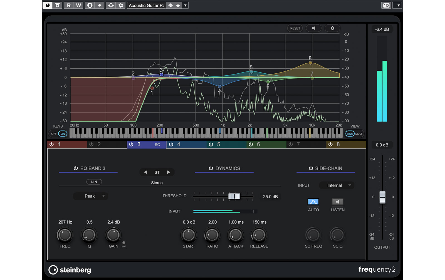Toggle the INV gain invert button
The width and height of the screenshot is (445, 280).
(x=124, y=243)
